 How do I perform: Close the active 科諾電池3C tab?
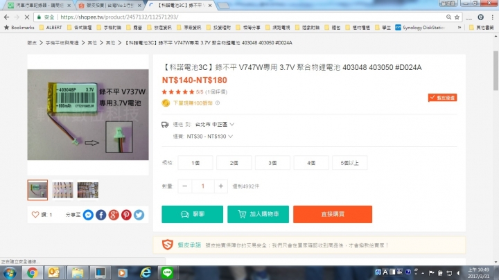pyautogui.click(x=210, y=6)
